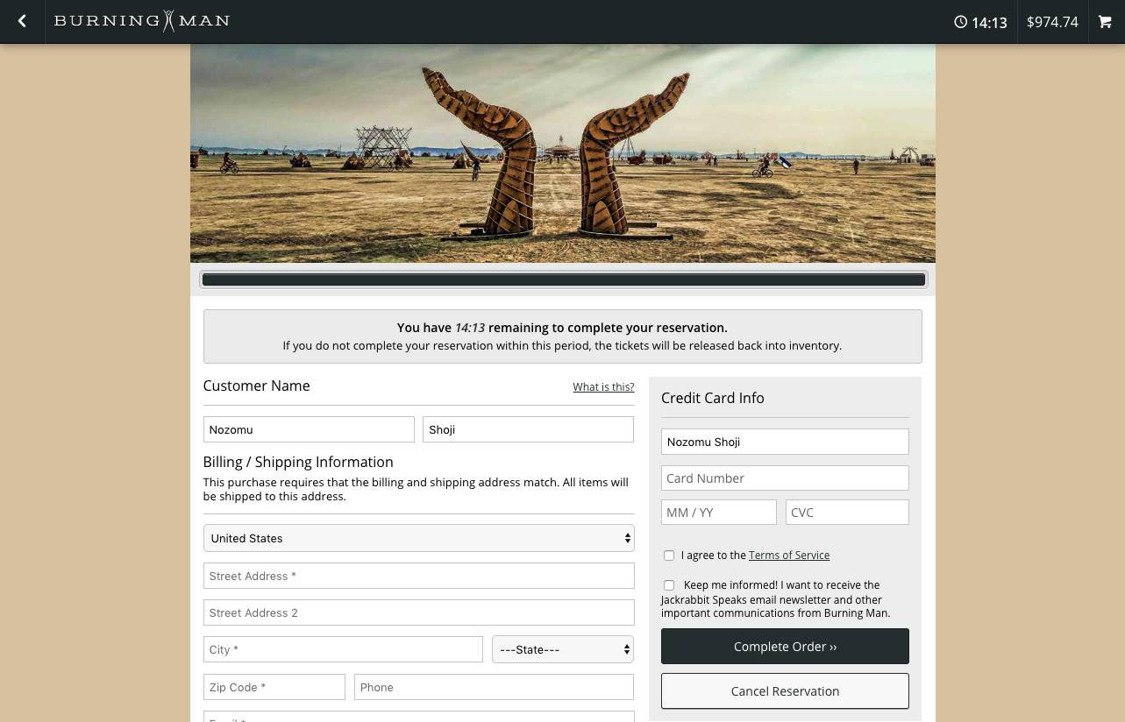The height and width of the screenshot is (722, 1125).
Task: Click the Burning Man logo
Action: point(142,21)
